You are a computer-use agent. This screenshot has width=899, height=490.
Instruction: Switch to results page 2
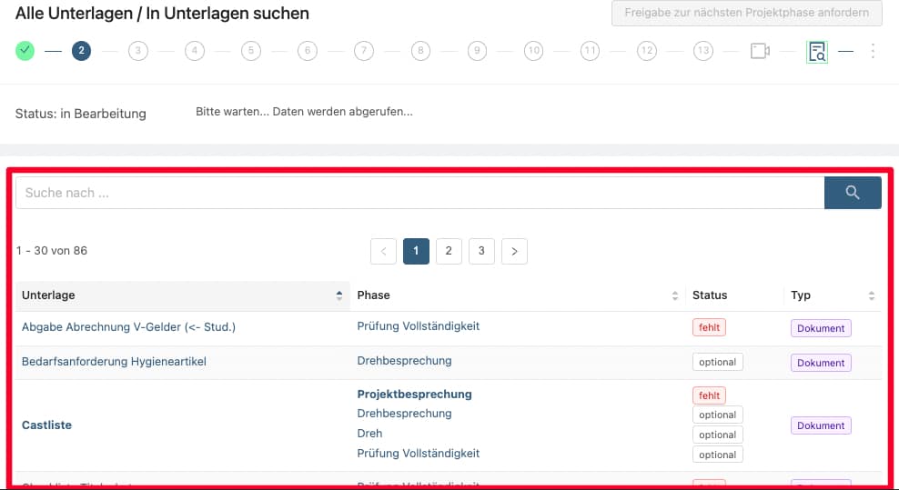click(x=449, y=251)
